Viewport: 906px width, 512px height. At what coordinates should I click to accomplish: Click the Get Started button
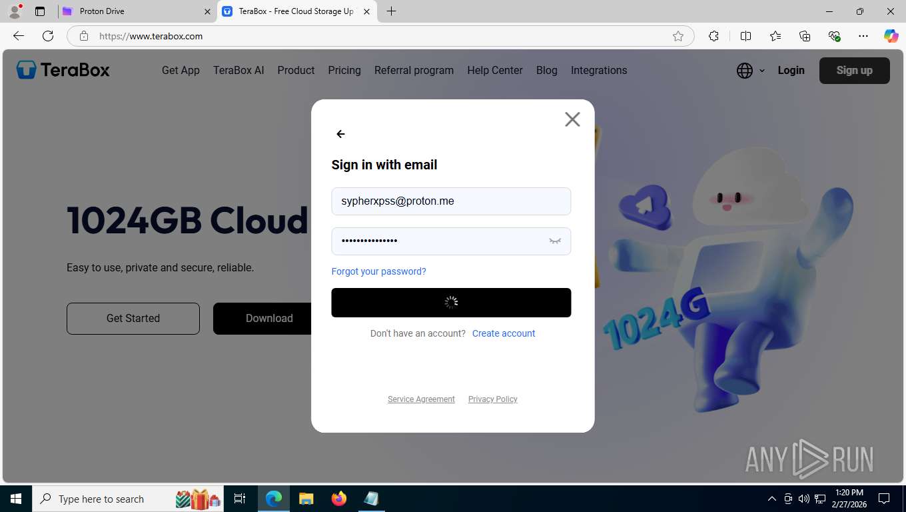(x=133, y=319)
